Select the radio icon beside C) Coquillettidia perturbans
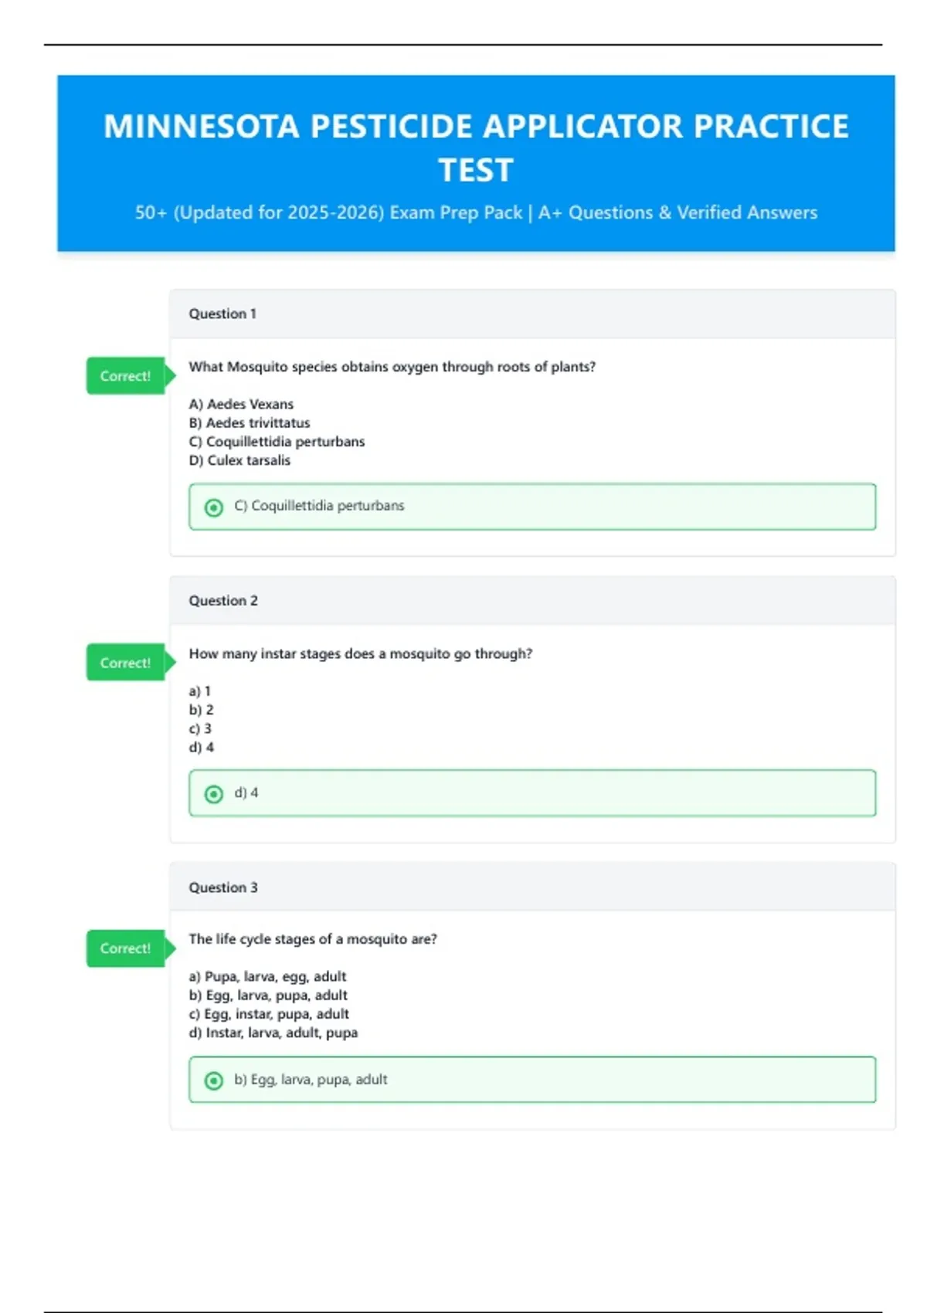927x1313 pixels. (x=214, y=507)
